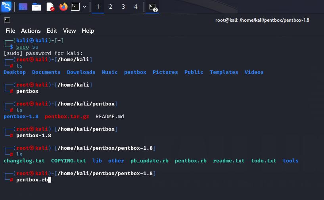This screenshot has width=324, height=200.
Task: Click the 'Pictures' directory name
Action: tap(165, 72)
